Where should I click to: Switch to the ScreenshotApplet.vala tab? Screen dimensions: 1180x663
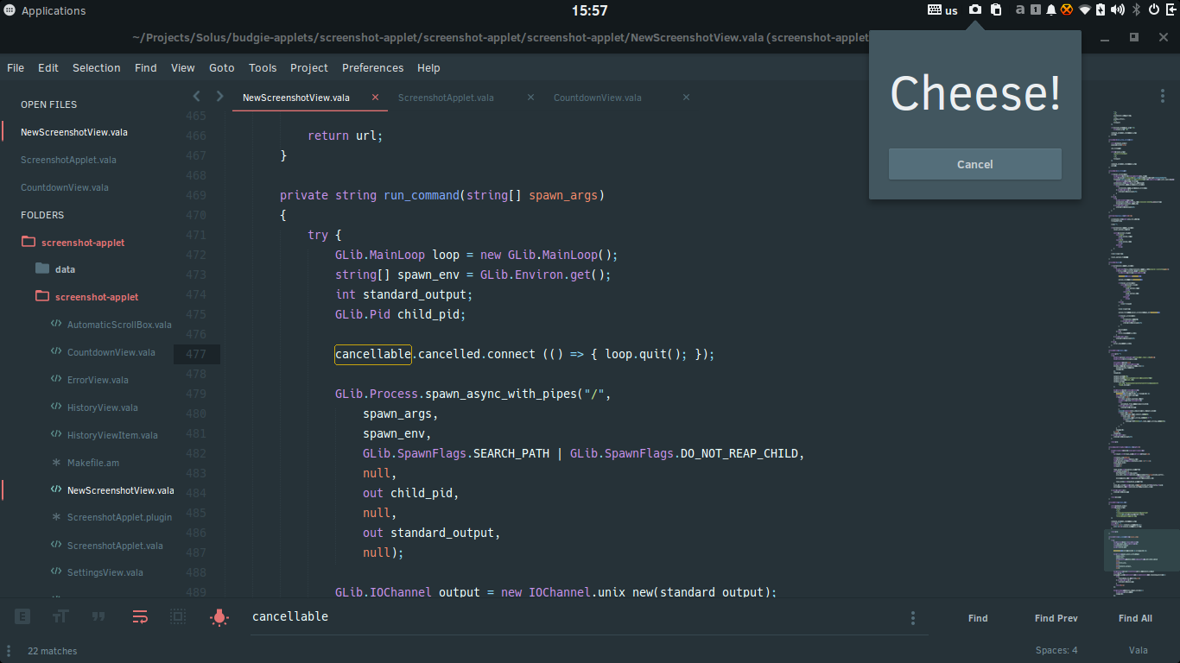pos(446,98)
